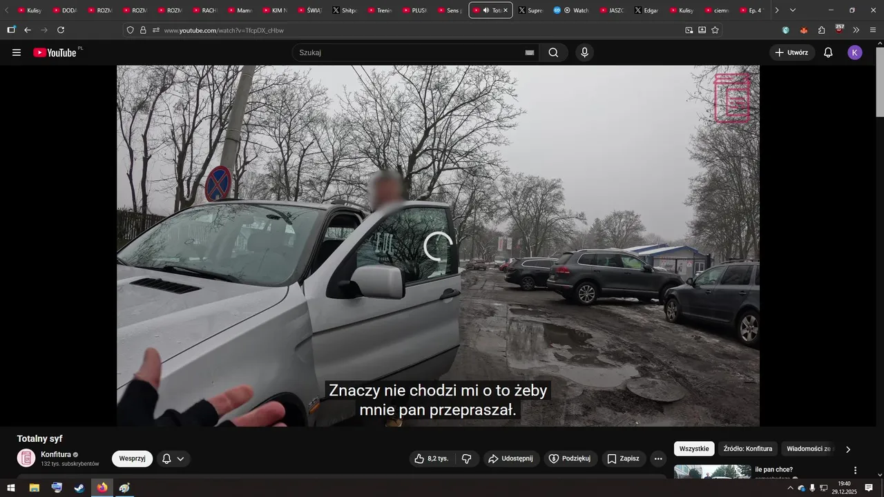Bookmark this page with the star icon

(x=715, y=30)
